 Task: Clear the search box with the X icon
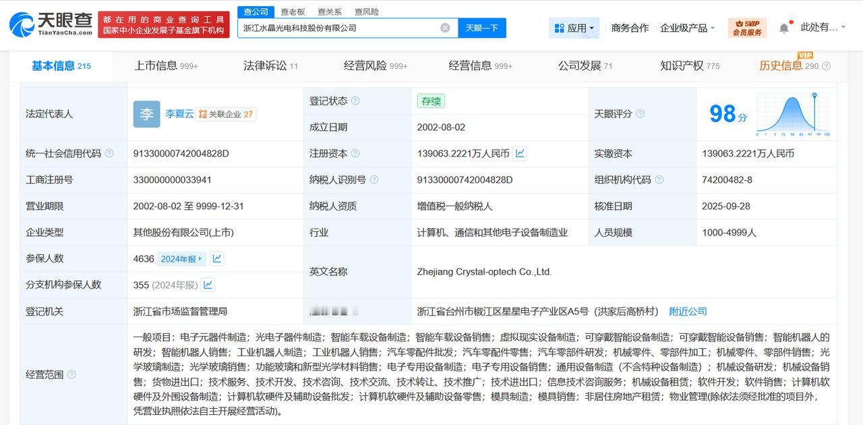445,28
